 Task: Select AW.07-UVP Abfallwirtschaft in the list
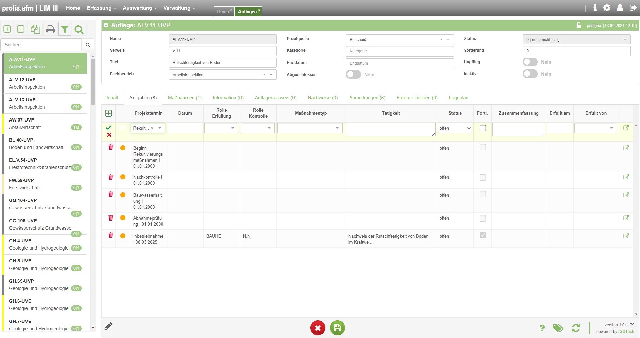tap(44, 124)
